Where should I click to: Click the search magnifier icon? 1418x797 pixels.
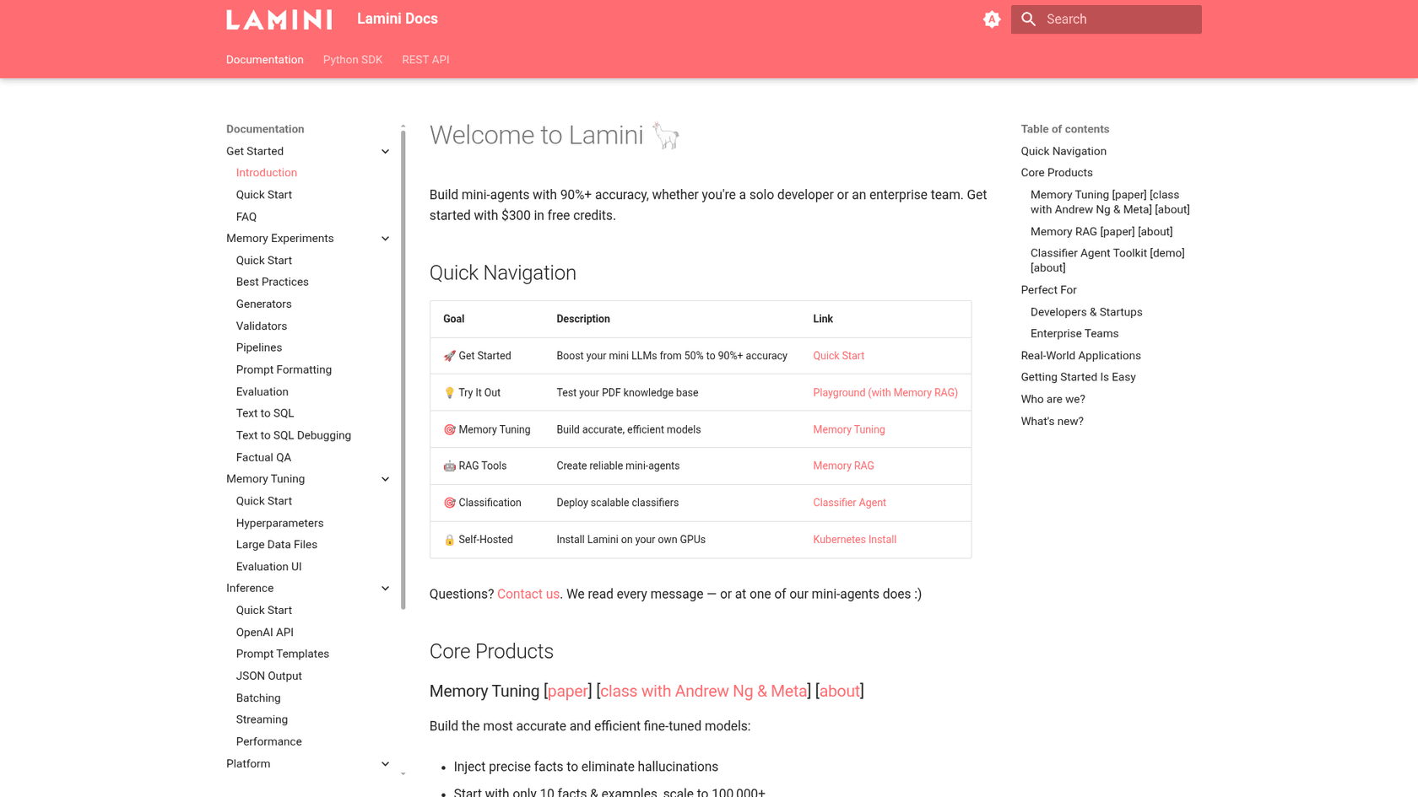(x=1028, y=19)
